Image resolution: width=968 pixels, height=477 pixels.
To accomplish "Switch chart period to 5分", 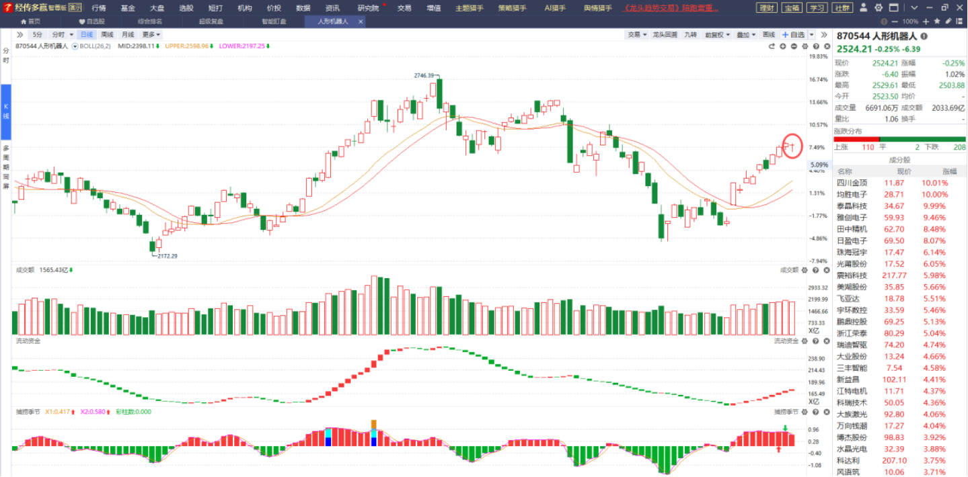I will point(37,34).
